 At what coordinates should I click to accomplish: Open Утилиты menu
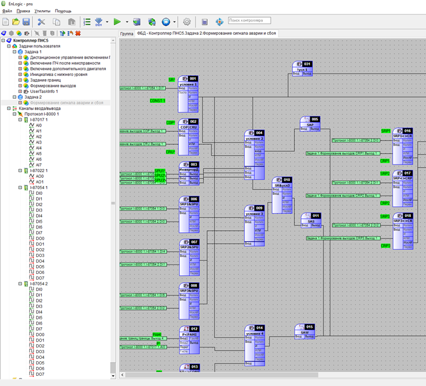pos(42,11)
